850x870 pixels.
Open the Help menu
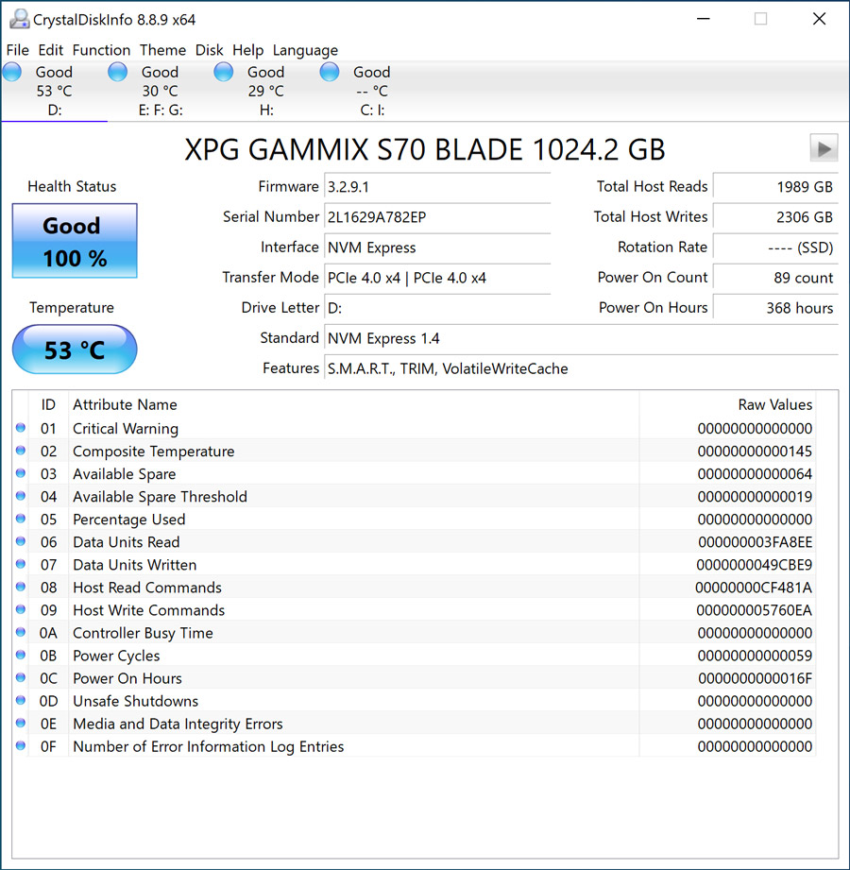point(248,50)
